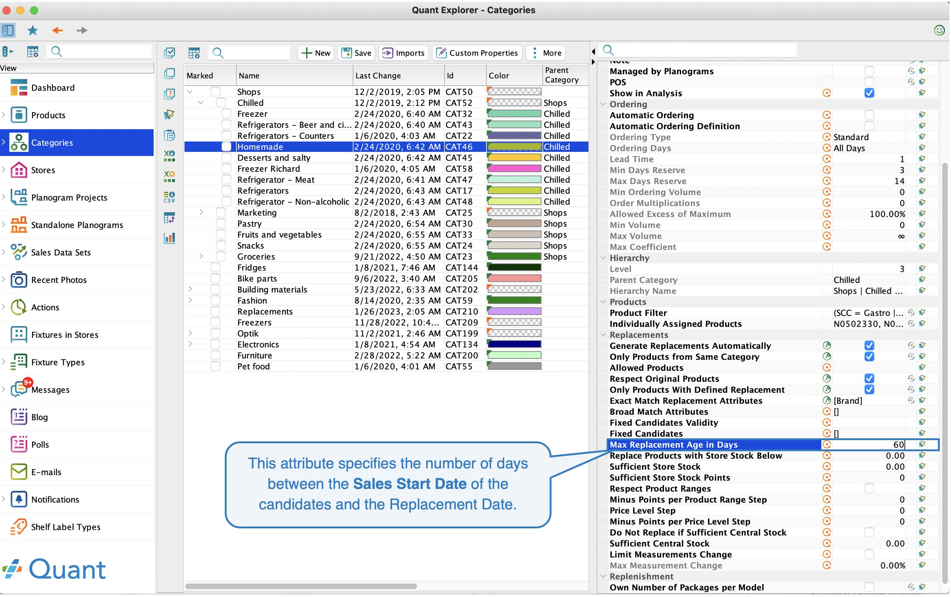Viewport: 951px width, 597px height.
Task: Expand the Building materials row
Action: coord(190,289)
